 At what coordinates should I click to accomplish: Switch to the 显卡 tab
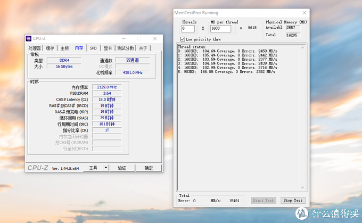[108, 48]
